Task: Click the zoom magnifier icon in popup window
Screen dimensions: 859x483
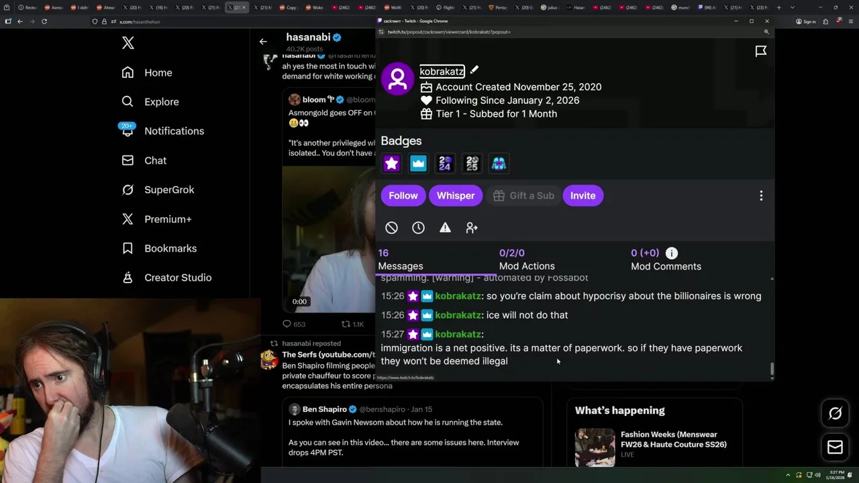Action: [x=766, y=32]
